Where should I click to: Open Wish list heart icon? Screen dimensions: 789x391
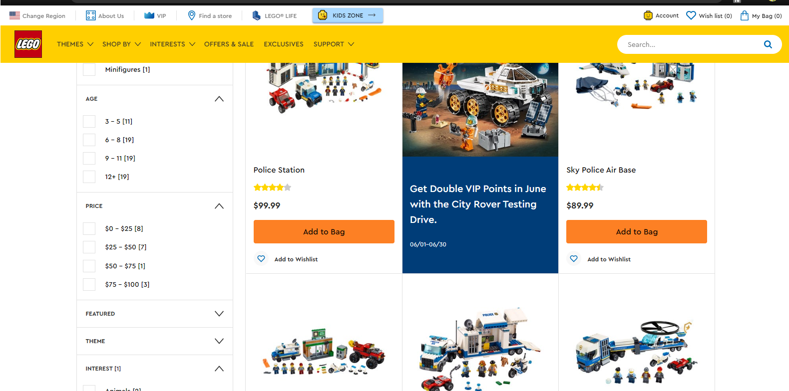[x=691, y=15]
